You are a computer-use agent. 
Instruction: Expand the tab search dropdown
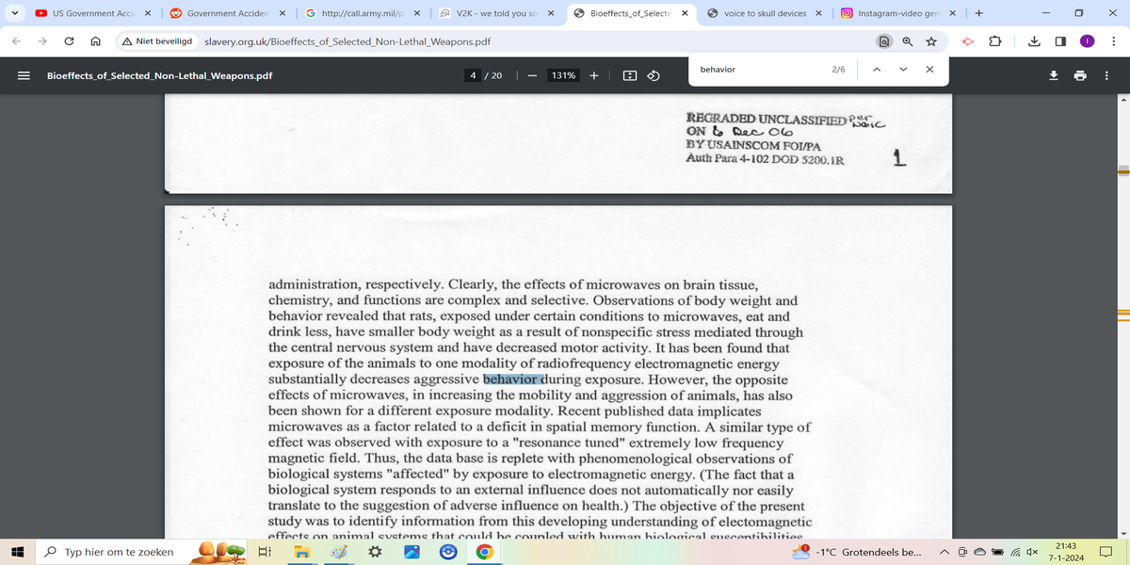13,13
